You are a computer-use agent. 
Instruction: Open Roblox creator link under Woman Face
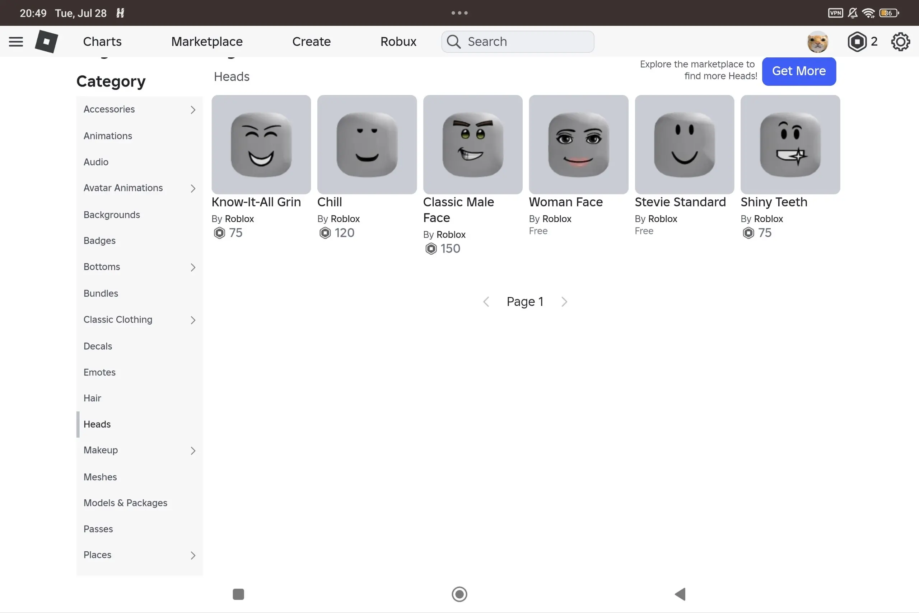coord(557,219)
